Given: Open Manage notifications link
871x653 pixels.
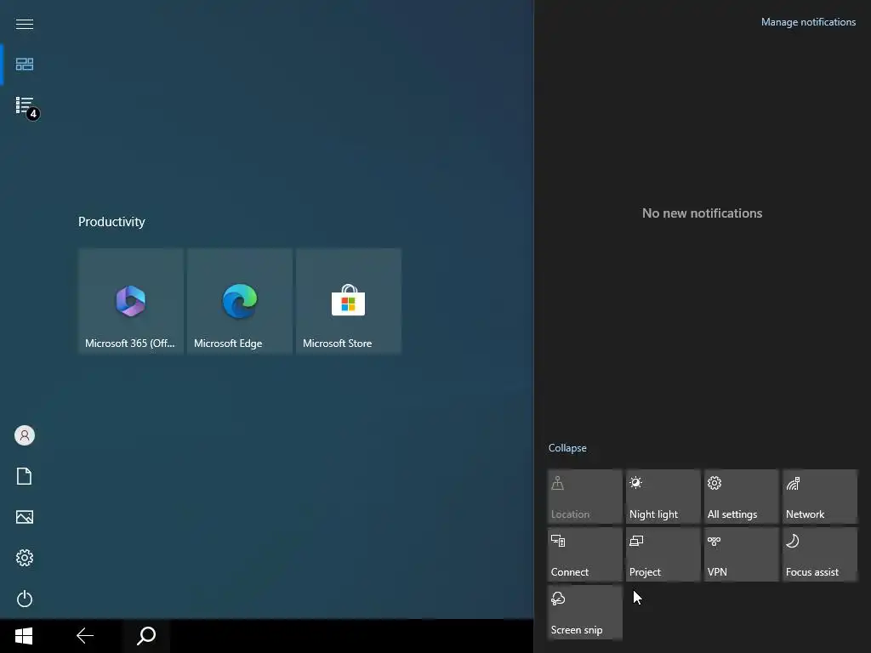Looking at the screenshot, I should pyautogui.click(x=808, y=22).
